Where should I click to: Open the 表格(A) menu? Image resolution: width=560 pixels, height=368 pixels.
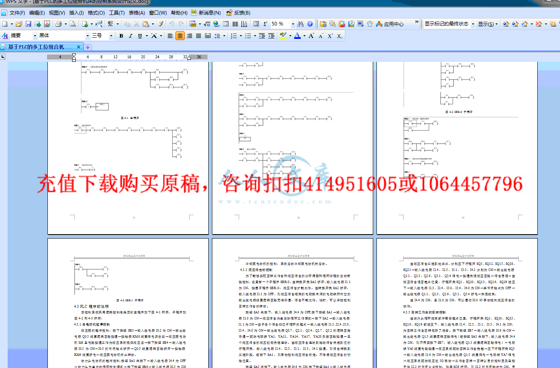click(137, 13)
